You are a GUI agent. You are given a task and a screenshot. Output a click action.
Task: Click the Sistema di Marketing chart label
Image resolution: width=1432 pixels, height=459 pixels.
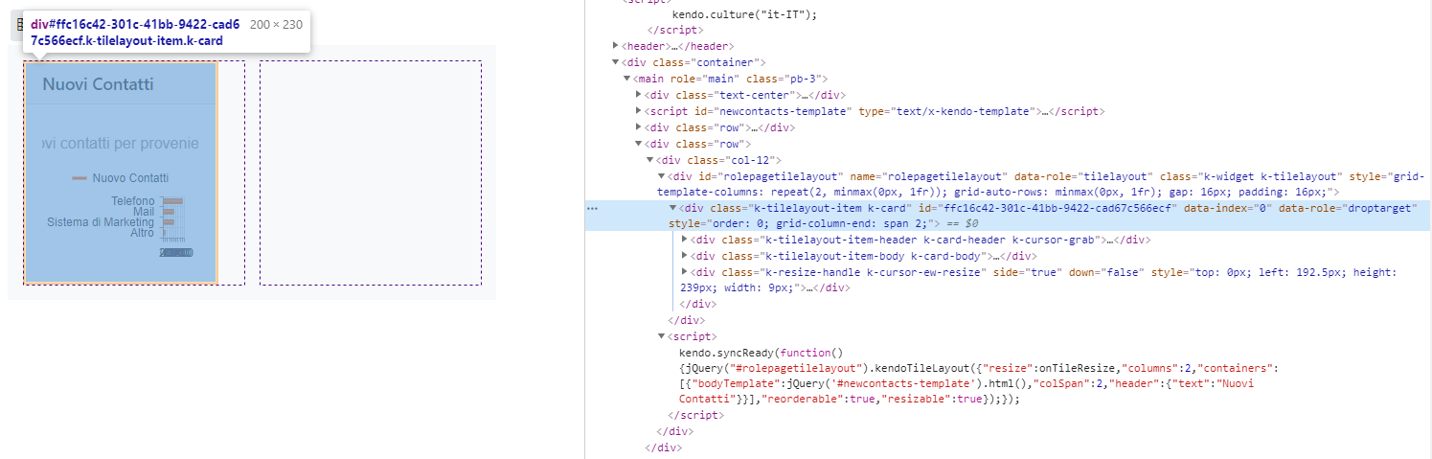pos(101,222)
